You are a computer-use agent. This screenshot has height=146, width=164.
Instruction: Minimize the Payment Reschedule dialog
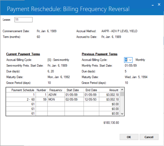153,5
